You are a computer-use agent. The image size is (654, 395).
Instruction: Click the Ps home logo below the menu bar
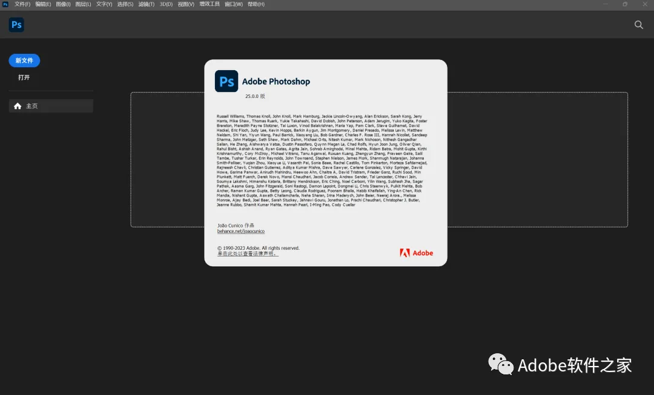point(16,25)
